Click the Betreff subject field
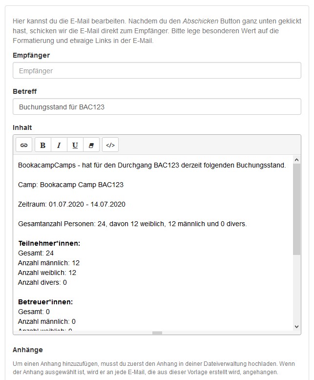The height and width of the screenshot is (380, 314). [x=157, y=106]
